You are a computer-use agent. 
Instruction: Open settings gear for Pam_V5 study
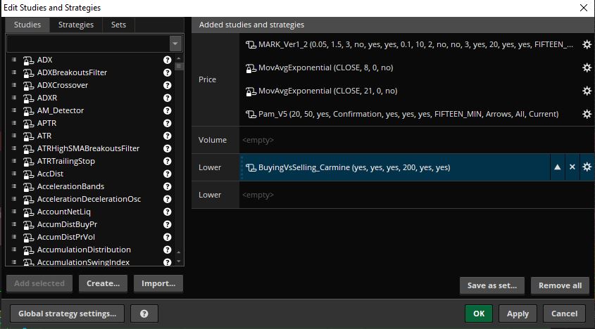coord(587,114)
